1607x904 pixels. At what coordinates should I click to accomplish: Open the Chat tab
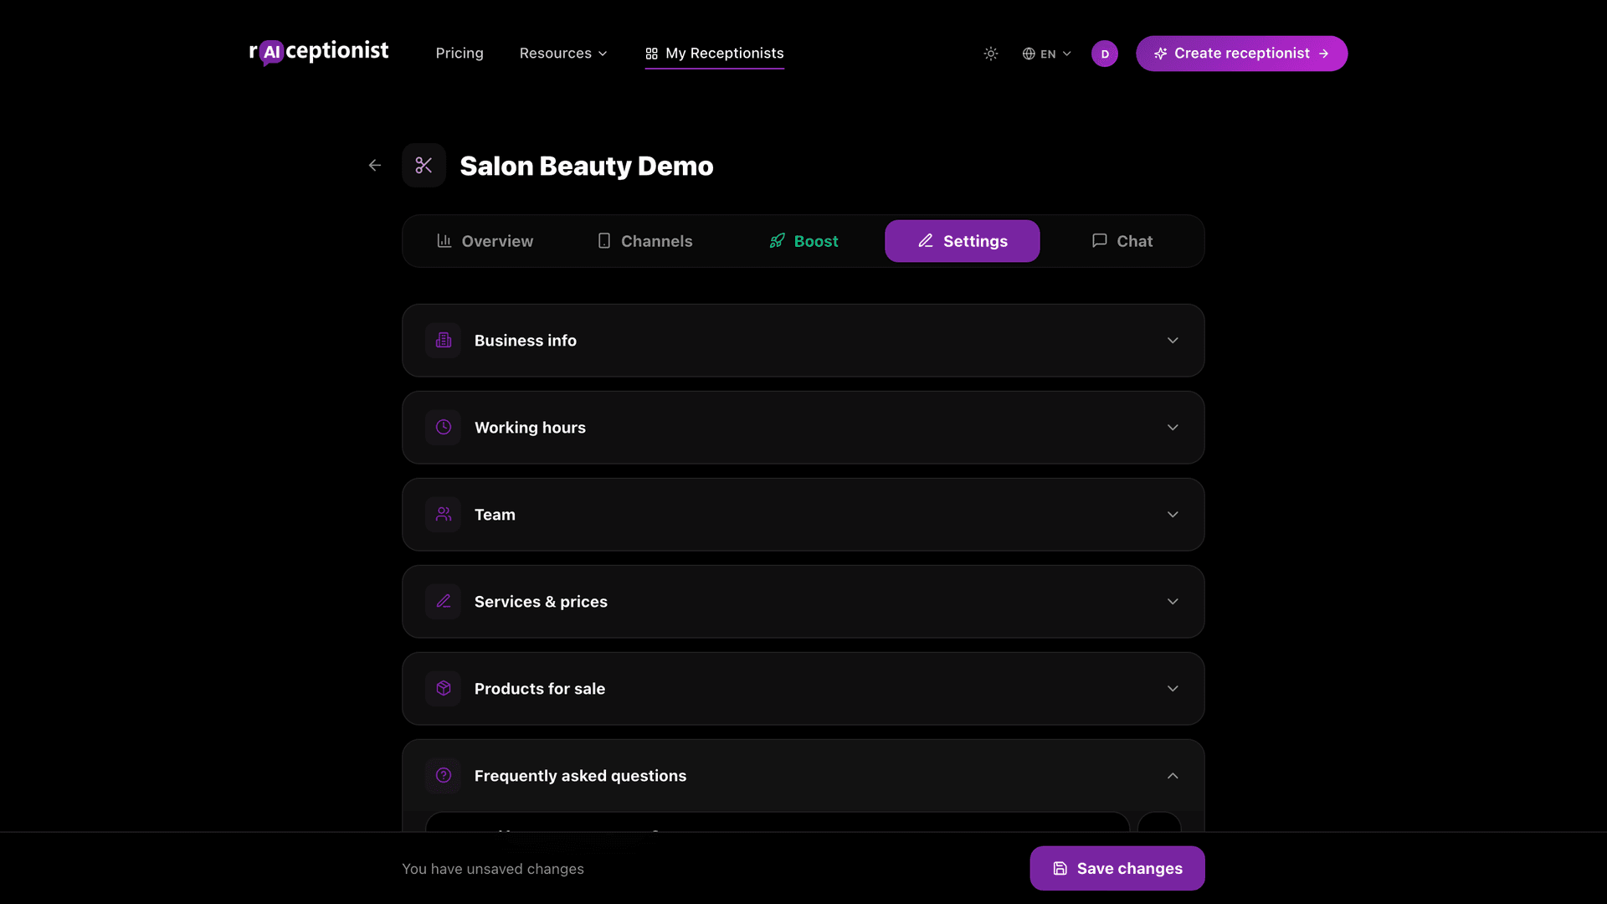tap(1122, 241)
